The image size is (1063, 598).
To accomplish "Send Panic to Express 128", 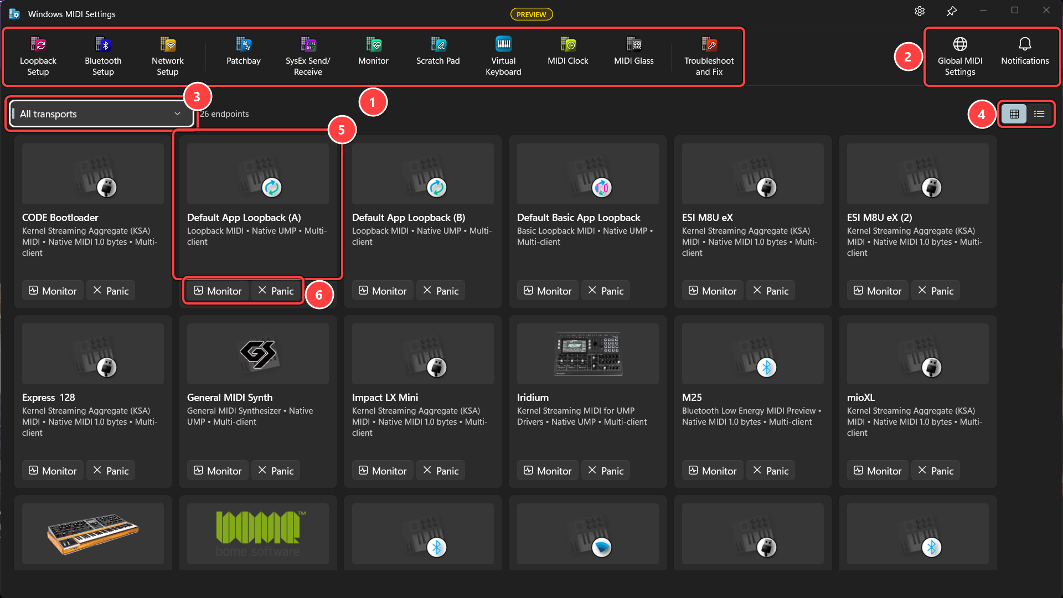I will (111, 471).
